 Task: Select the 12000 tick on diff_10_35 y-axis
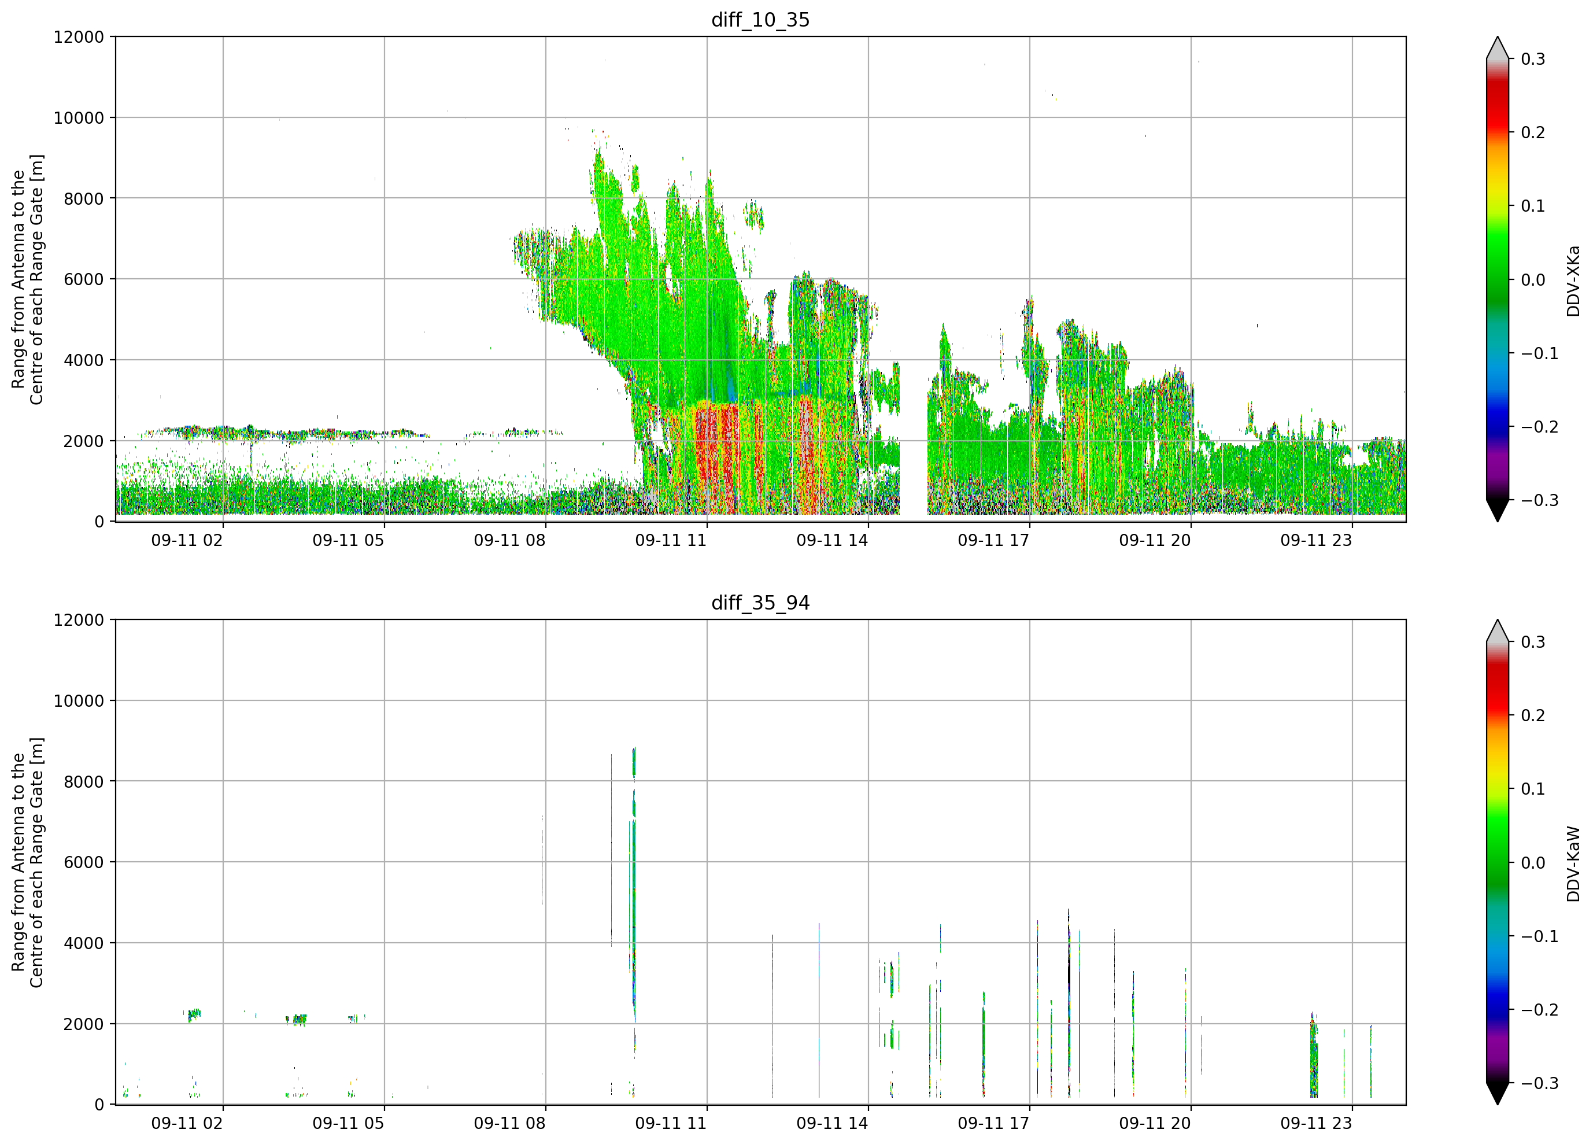coord(79,36)
